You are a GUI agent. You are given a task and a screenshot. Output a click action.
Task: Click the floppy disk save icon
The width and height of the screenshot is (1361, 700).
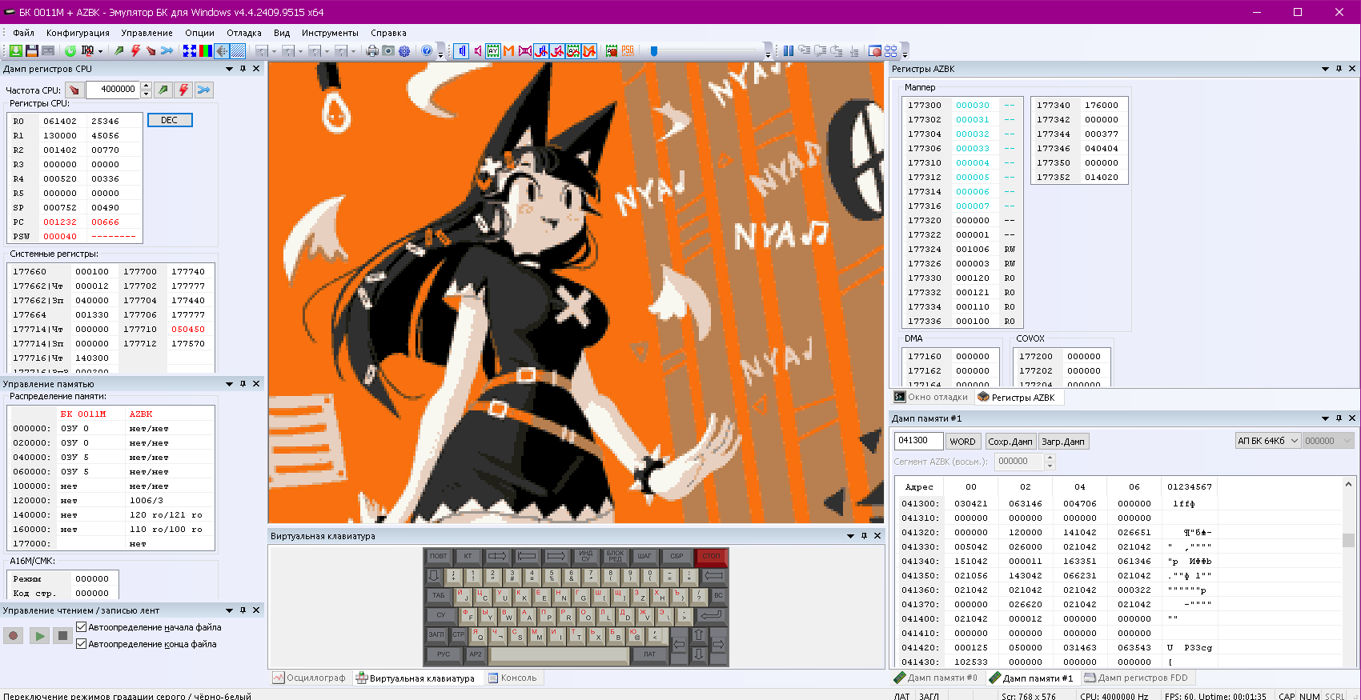pyautogui.click(x=32, y=50)
